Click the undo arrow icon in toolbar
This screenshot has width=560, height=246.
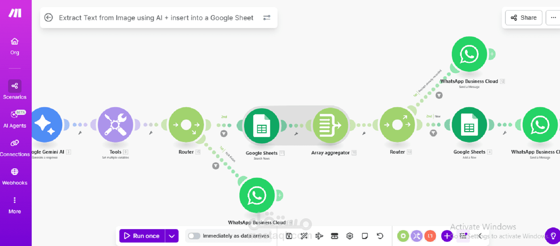click(380, 236)
